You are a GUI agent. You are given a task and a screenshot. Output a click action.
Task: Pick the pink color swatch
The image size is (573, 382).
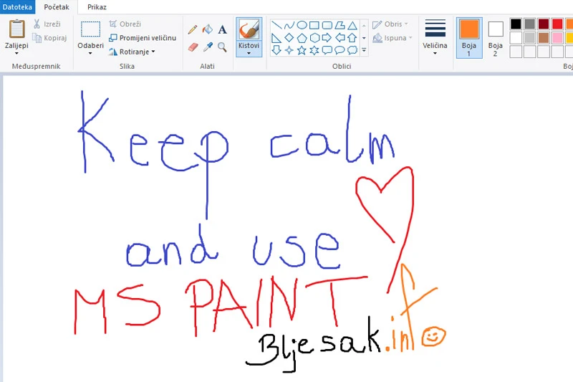click(557, 38)
